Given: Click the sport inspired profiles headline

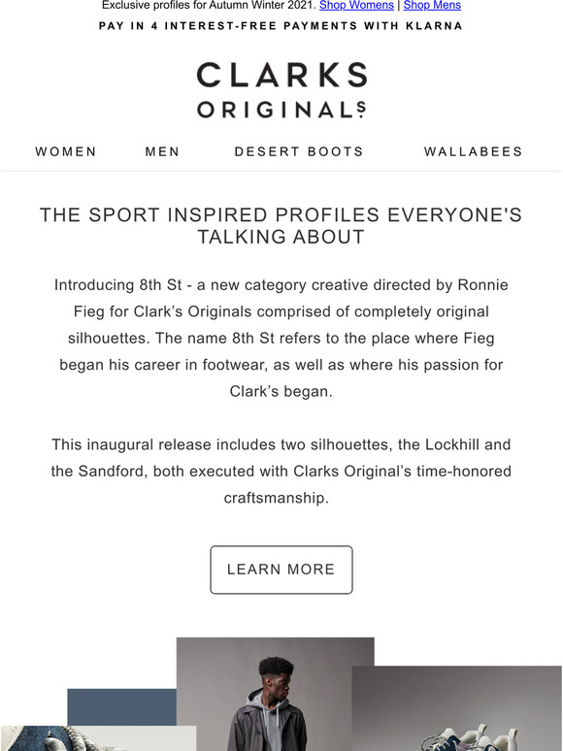Looking at the screenshot, I should click(281, 225).
